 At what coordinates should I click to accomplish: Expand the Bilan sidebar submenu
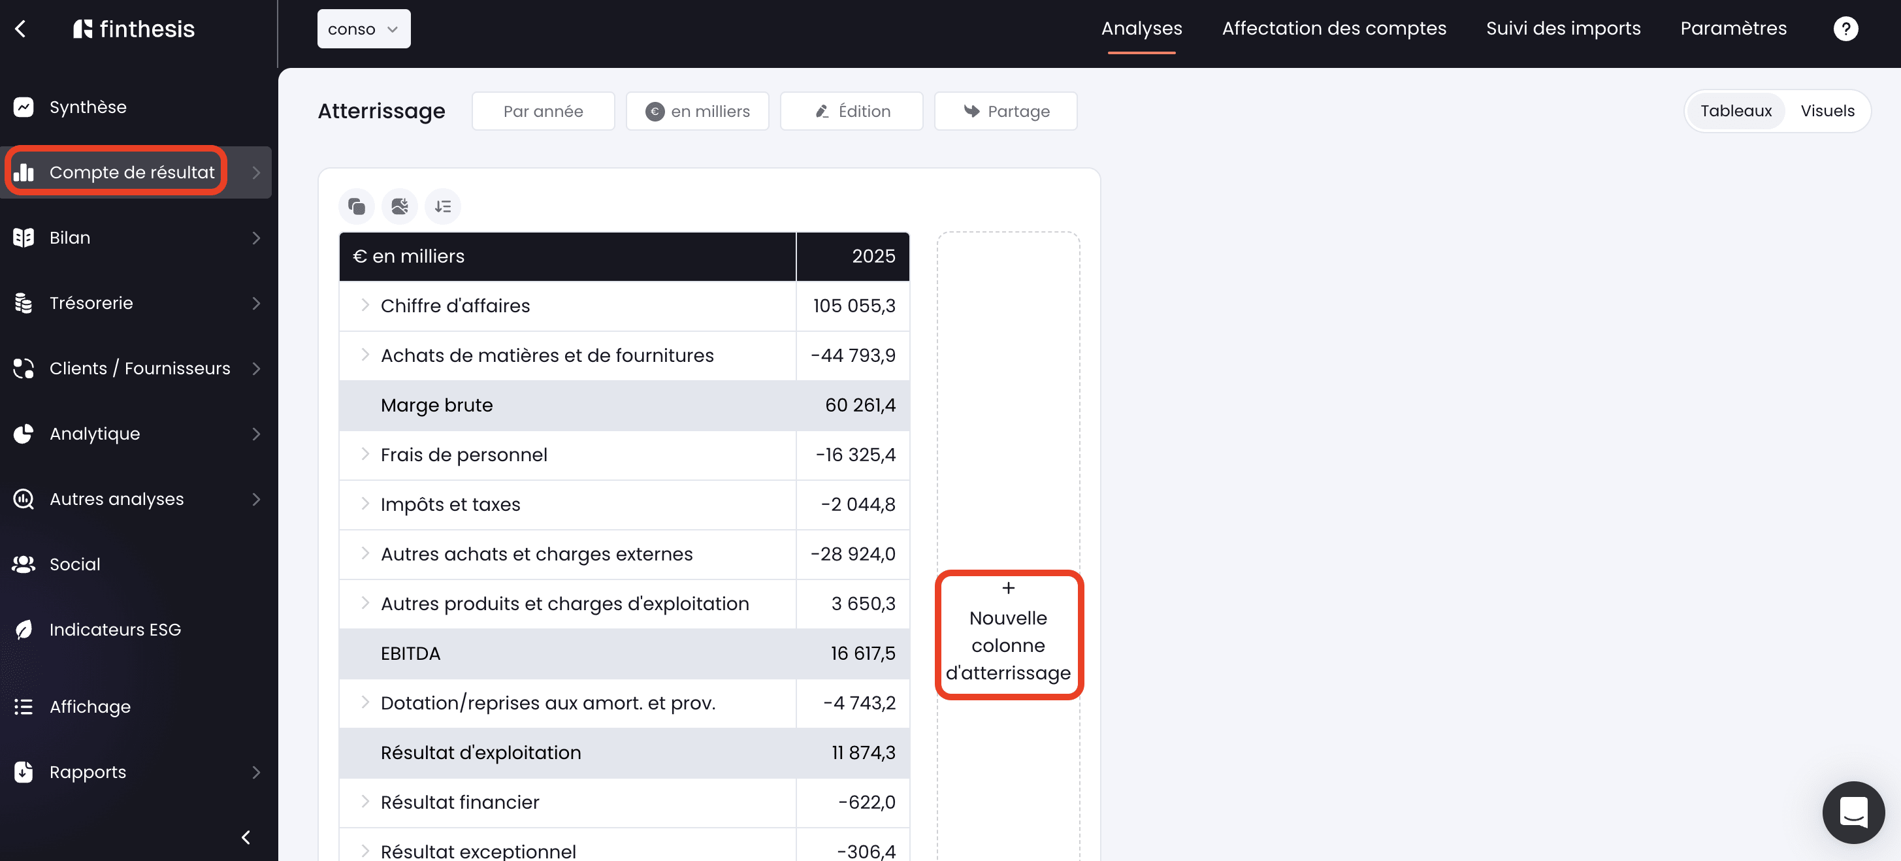(255, 238)
